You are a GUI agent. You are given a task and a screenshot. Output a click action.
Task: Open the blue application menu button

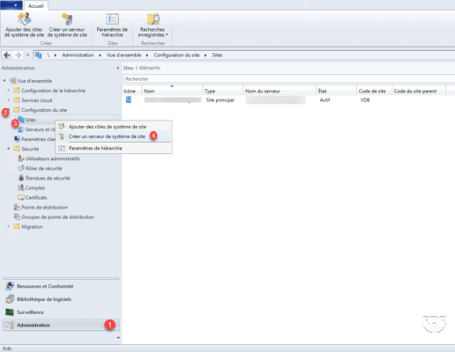[11, 5]
